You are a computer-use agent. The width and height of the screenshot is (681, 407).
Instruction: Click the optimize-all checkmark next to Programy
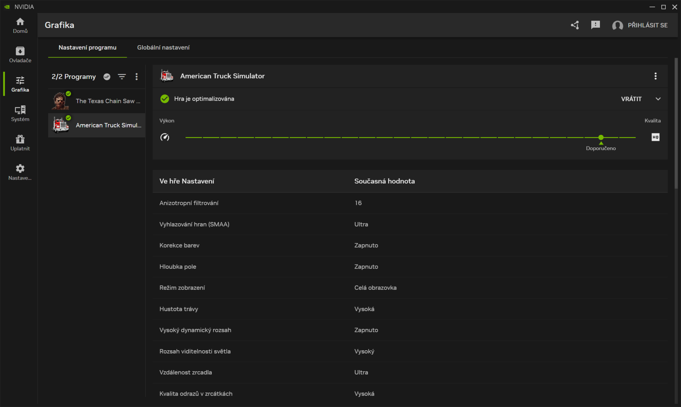coord(107,77)
